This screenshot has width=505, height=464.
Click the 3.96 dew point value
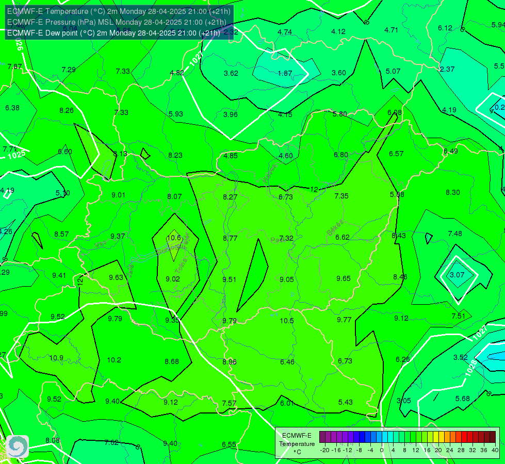tap(230, 114)
